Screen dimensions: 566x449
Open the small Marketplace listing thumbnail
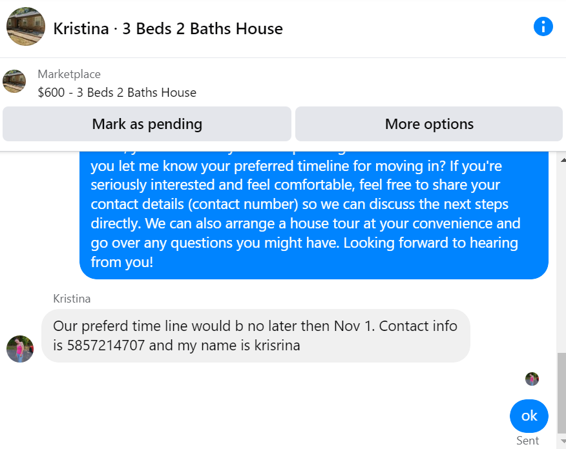(x=14, y=82)
